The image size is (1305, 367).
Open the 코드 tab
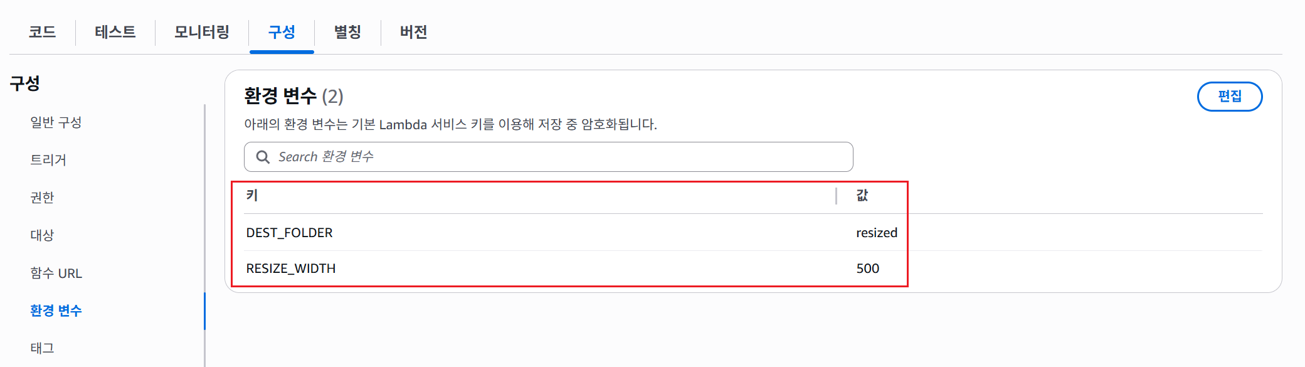point(43,32)
